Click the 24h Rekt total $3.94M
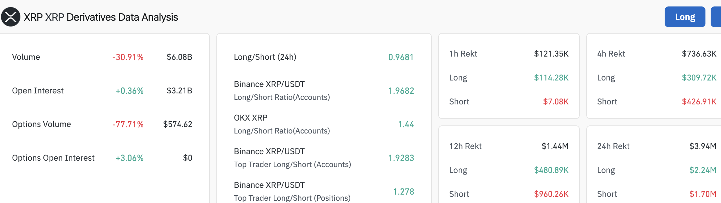Image resolution: width=721 pixels, height=203 pixels. click(x=703, y=146)
